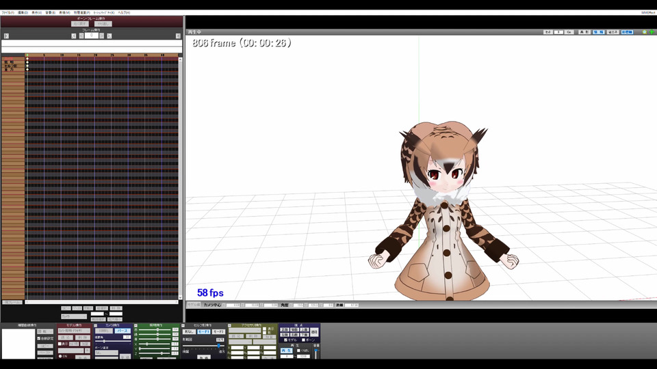Click the green move cross icon in viewport header
Screen dimensions: 657x369
[652, 32]
